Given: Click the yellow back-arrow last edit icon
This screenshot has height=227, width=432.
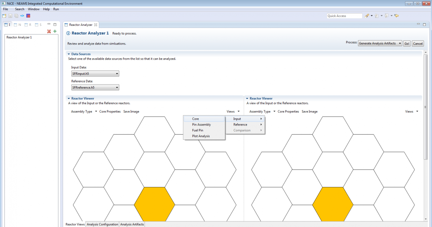Looking at the screenshot, I should click(397, 16).
